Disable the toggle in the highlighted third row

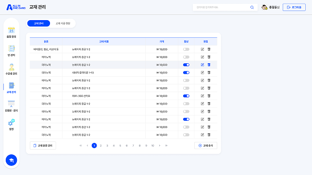186,65
